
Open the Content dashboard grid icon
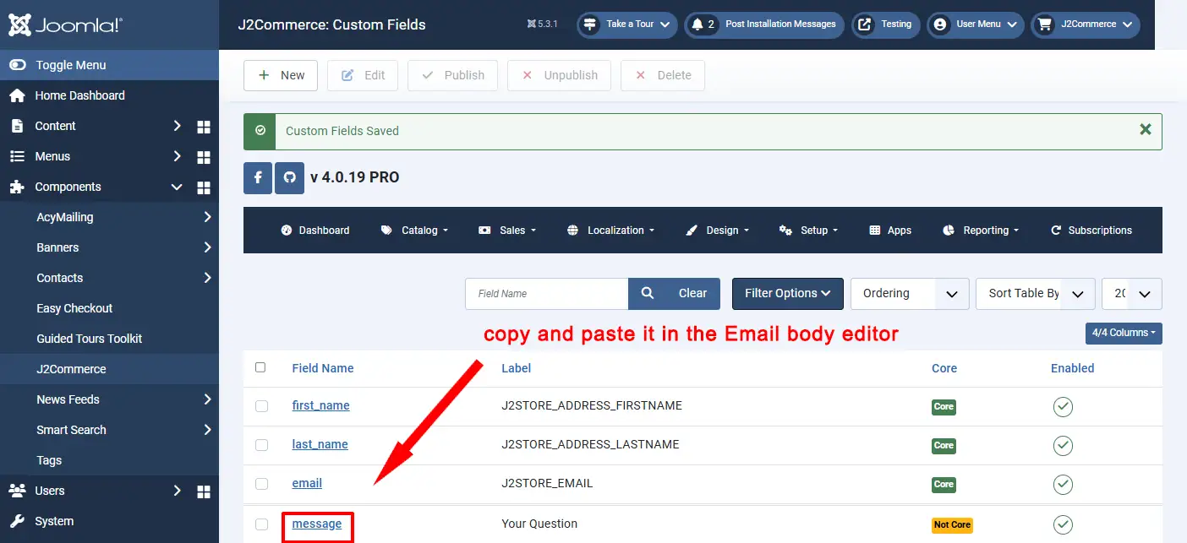click(x=203, y=127)
